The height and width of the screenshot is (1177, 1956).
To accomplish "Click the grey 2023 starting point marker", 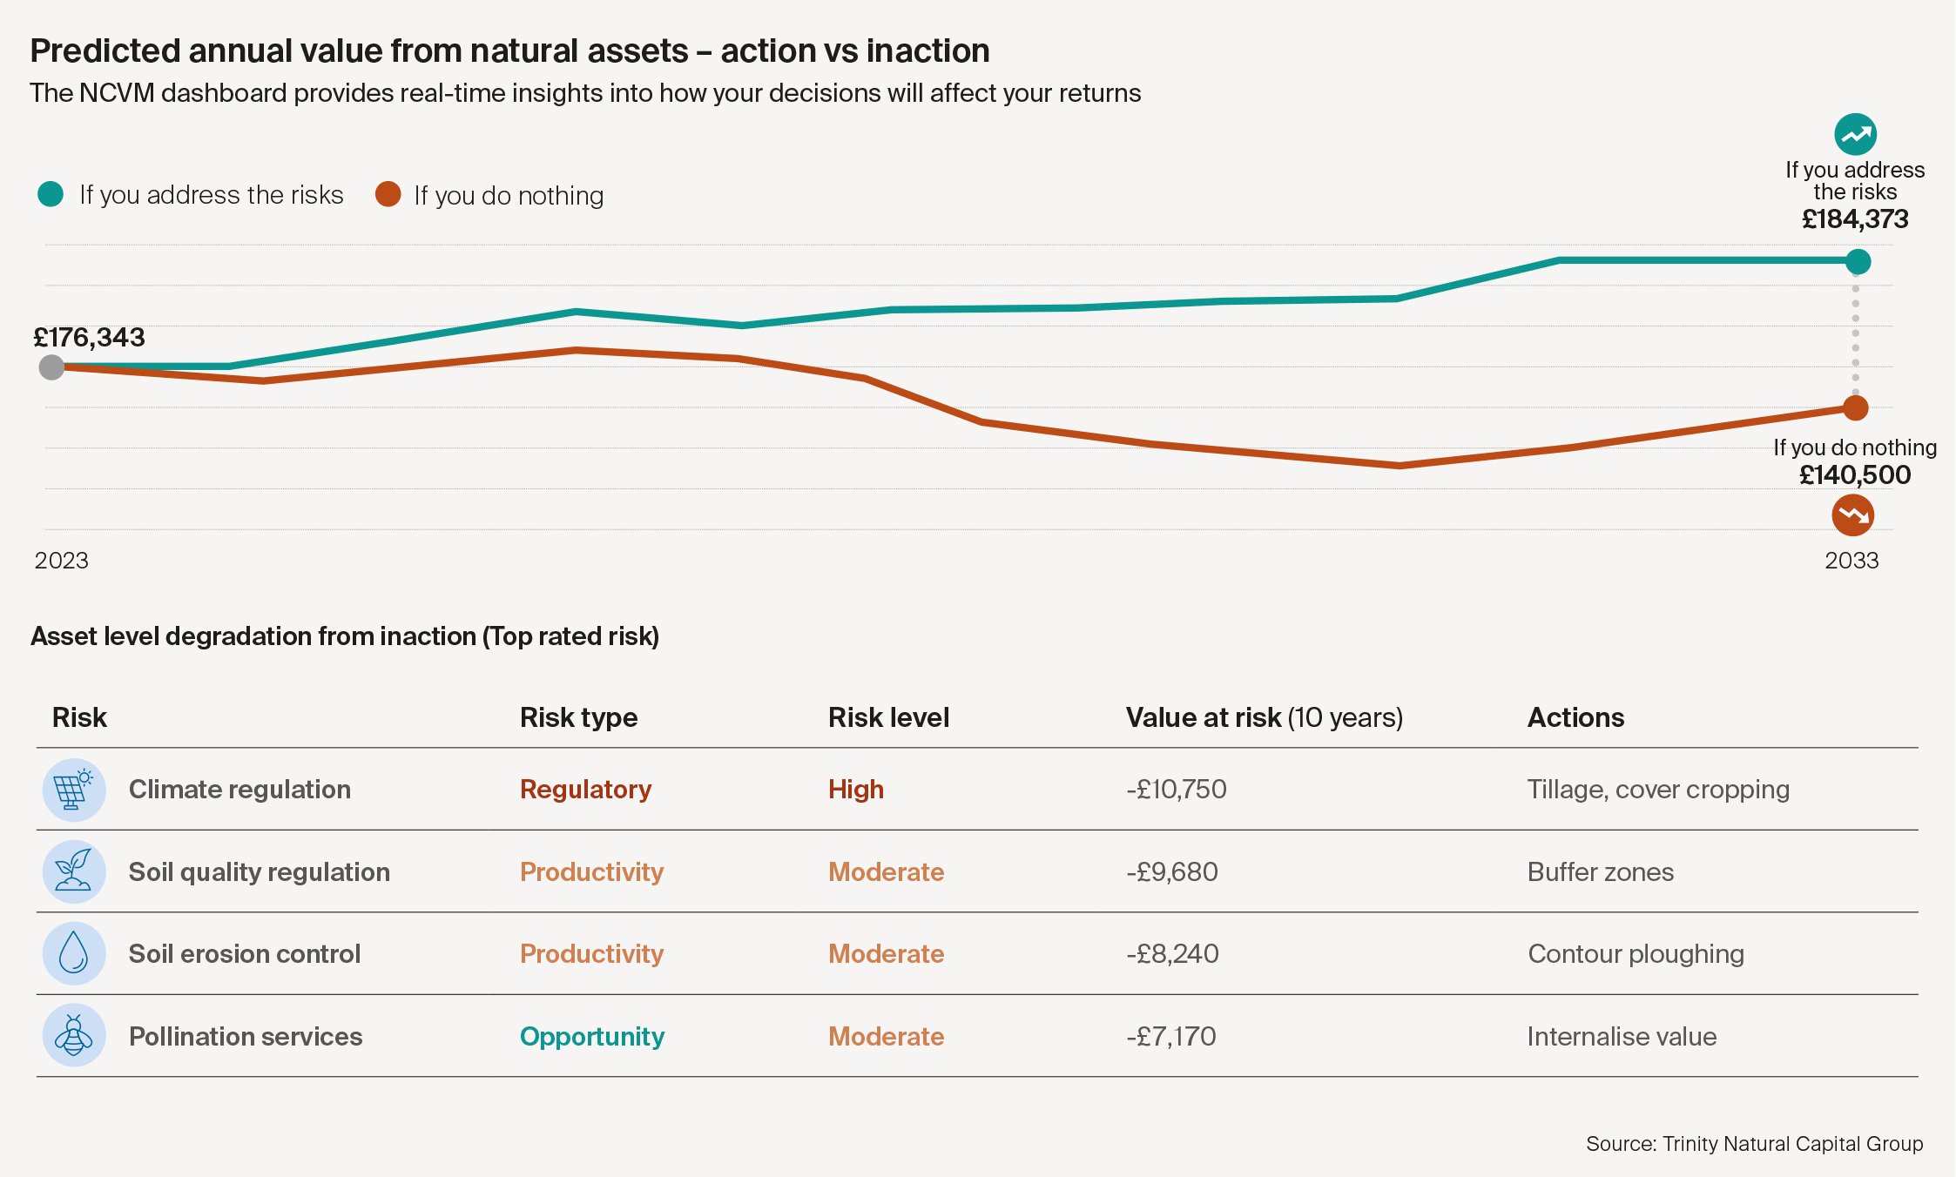I will (x=52, y=367).
